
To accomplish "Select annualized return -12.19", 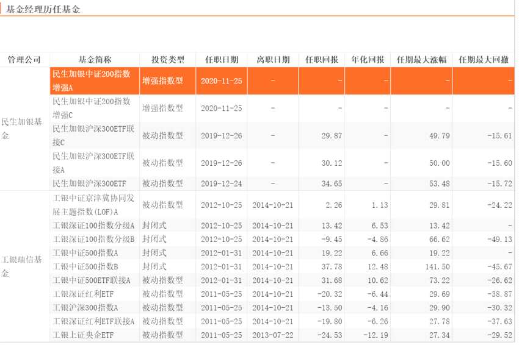I will pos(376,335).
